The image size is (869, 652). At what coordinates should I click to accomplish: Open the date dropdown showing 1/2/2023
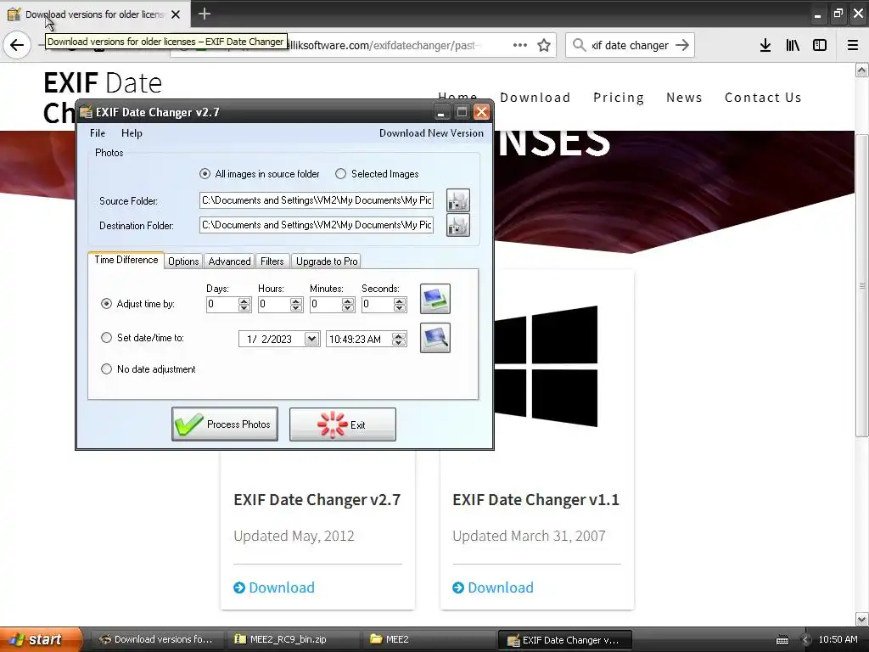312,339
